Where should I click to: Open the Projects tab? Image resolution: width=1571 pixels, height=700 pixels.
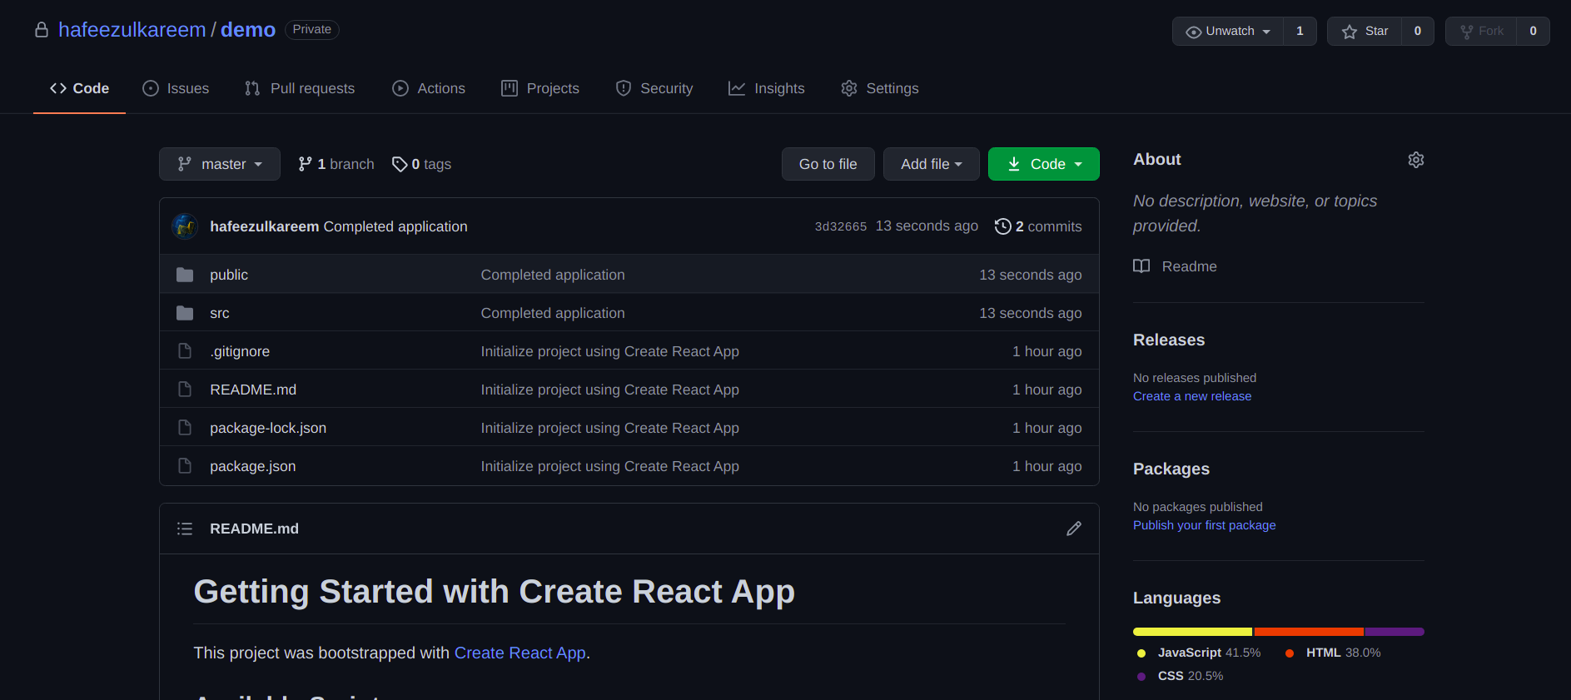coord(540,88)
